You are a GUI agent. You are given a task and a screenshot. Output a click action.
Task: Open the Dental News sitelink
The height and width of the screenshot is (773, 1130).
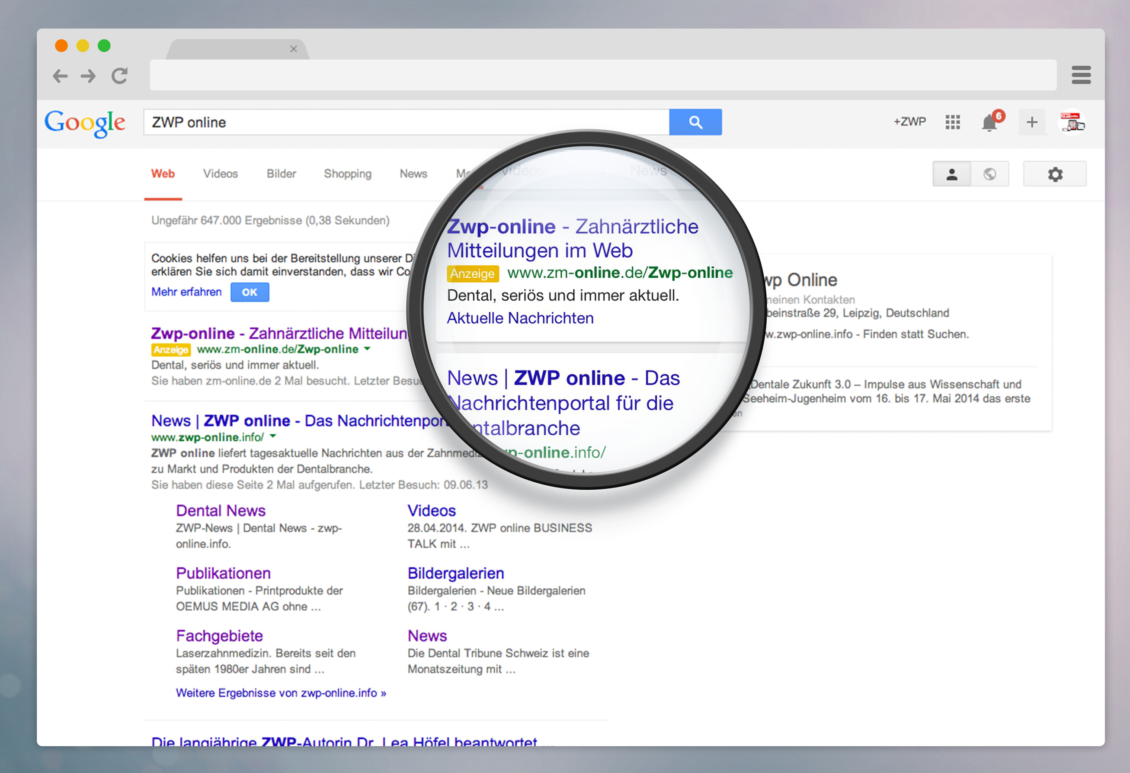pos(221,511)
